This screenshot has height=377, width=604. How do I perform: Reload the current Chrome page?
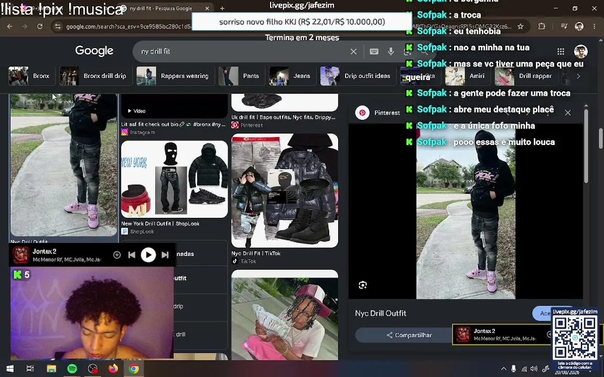point(40,27)
